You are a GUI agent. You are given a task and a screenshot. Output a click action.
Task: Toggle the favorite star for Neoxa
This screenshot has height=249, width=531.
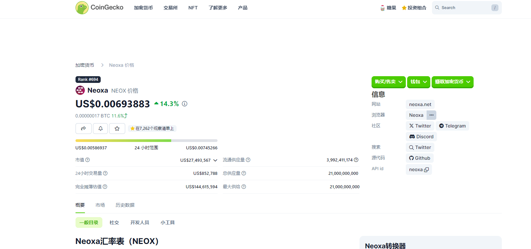pos(117,129)
